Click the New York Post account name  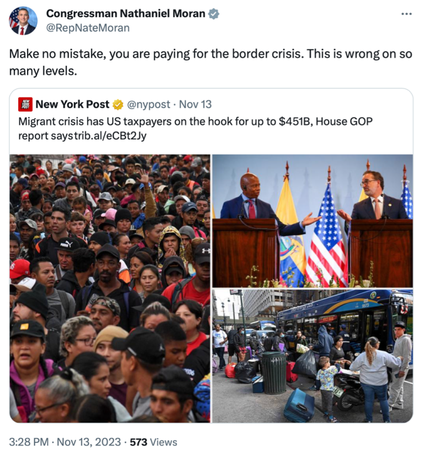tap(72, 105)
